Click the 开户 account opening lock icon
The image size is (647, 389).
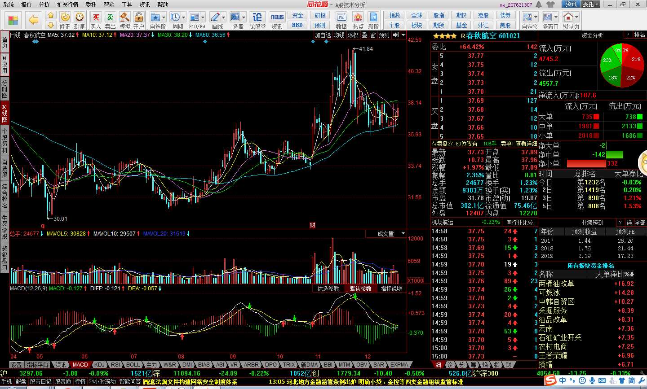139,20
